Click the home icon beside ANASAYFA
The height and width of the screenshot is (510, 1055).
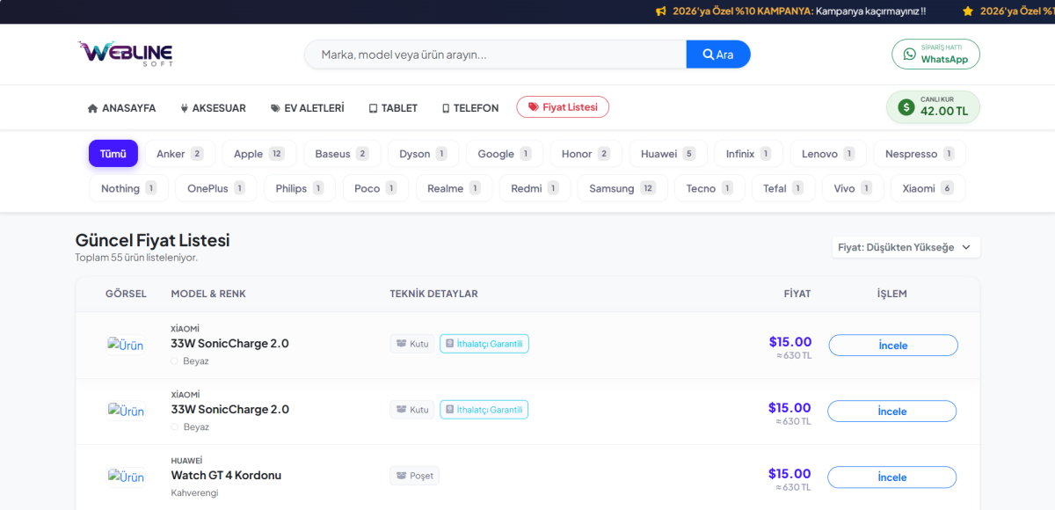(x=92, y=108)
